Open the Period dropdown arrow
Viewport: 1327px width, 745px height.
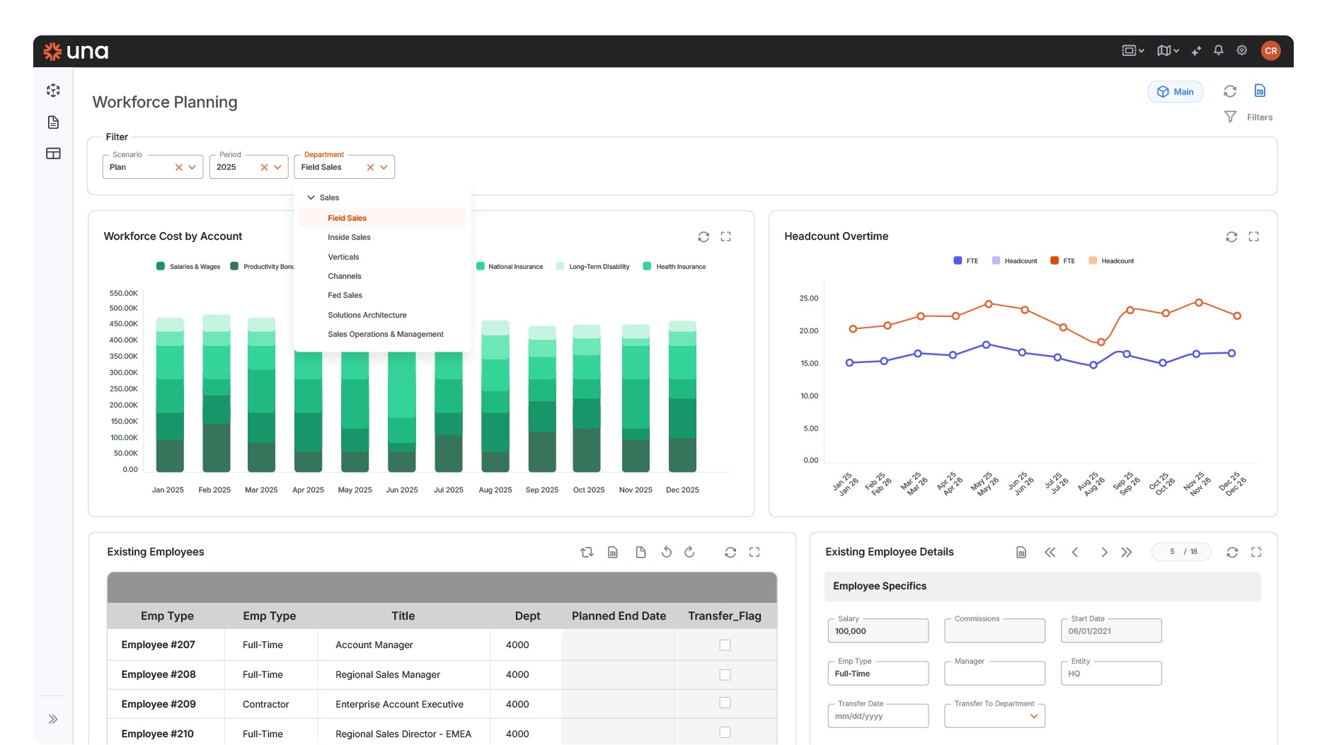(x=277, y=168)
